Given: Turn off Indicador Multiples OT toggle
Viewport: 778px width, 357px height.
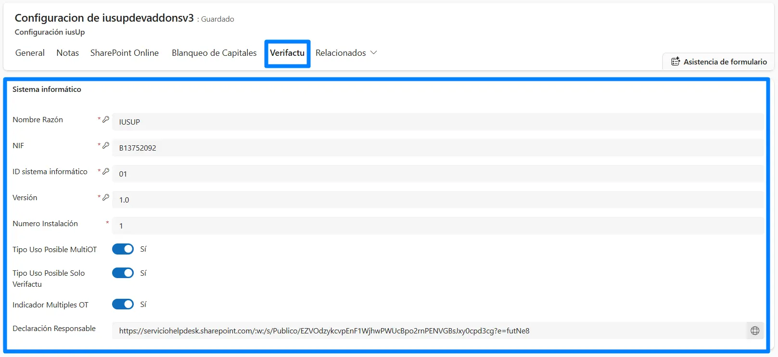Looking at the screenshot, I should click(x=123, y=304).
